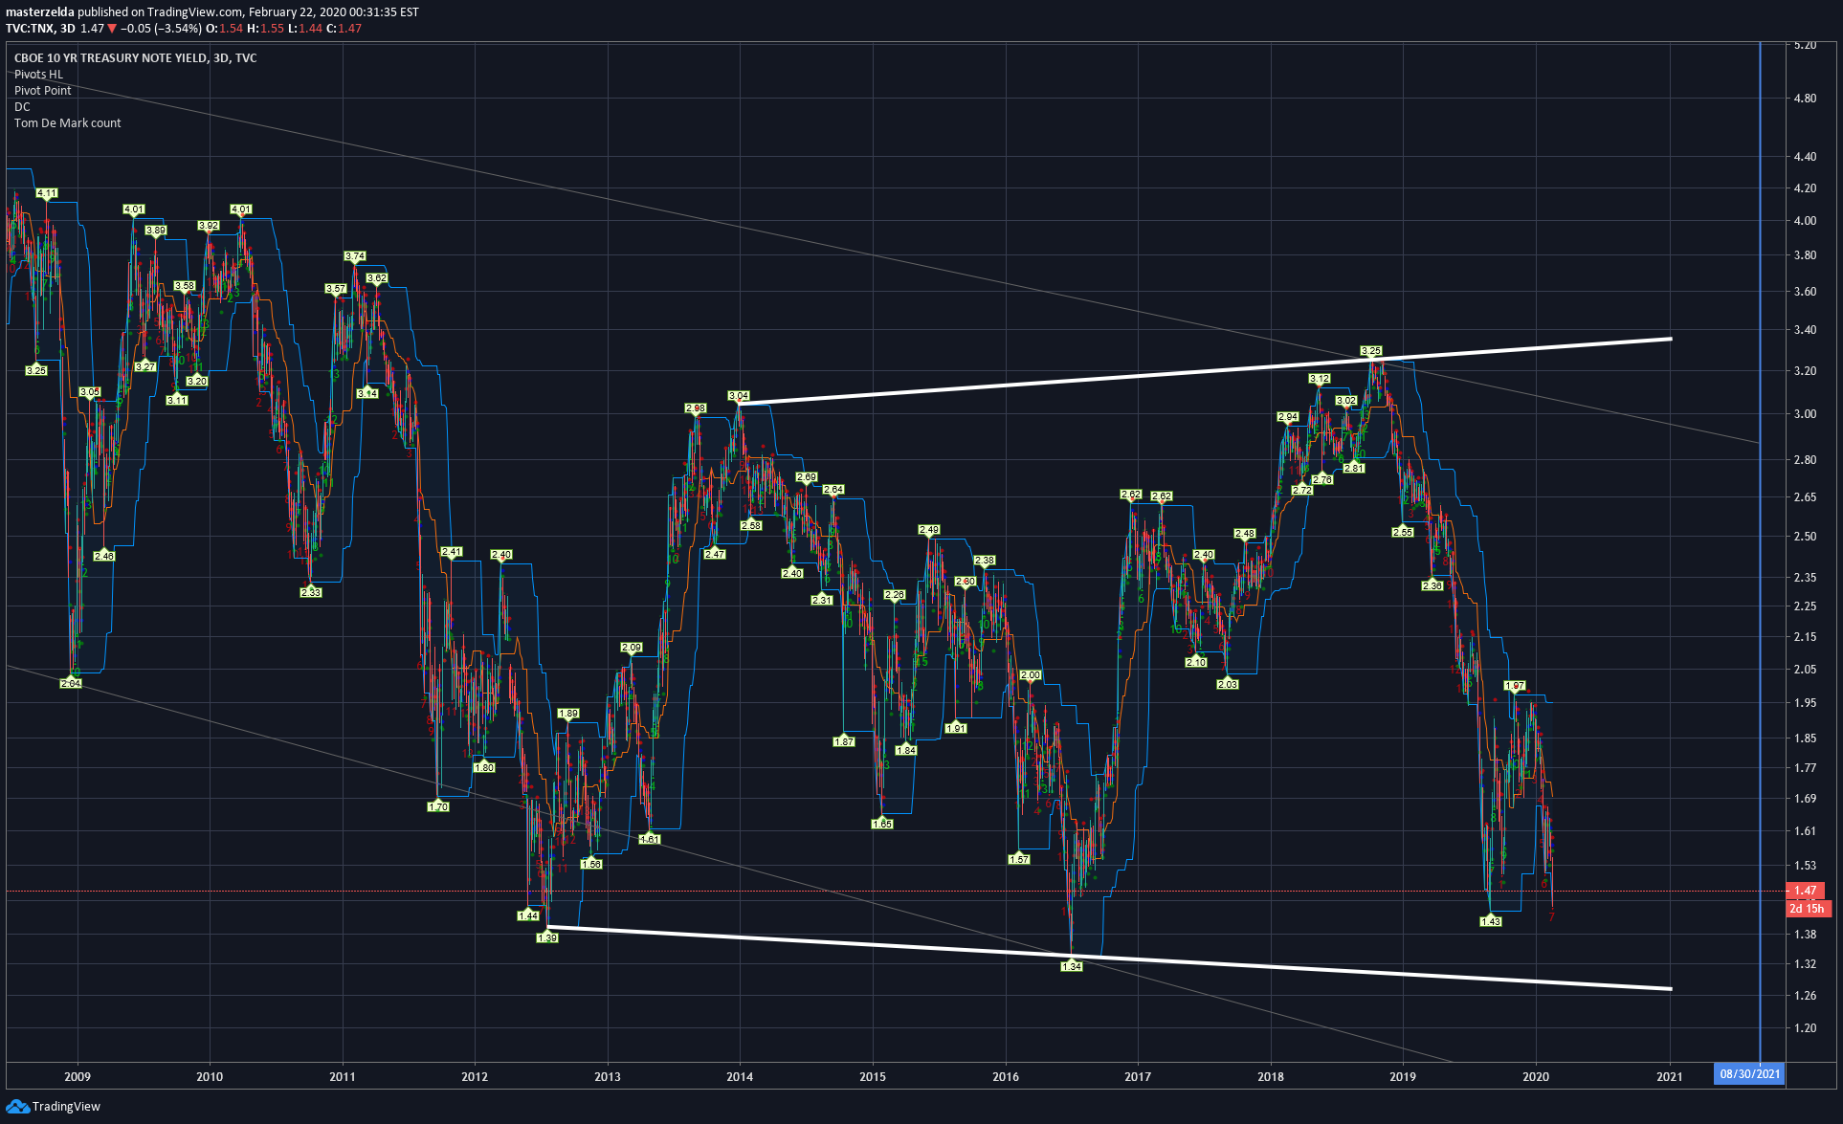The width and height of the screenshot is (1843, 1124).
Task: Click the 2.98 pivot high label
Action: coord(696,408)
